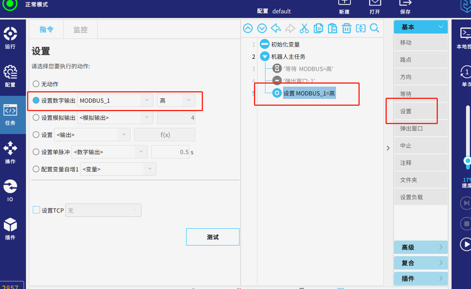Select the 设置单脉冲 radio option
Viewport: 471px width, 289px height.
(x=36, y=152)
